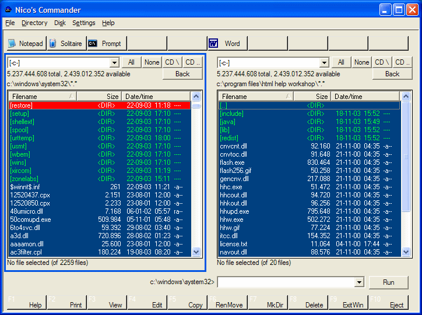422x315 pixels.
Task: Open the Help menu
Action: tap(108, 23)
